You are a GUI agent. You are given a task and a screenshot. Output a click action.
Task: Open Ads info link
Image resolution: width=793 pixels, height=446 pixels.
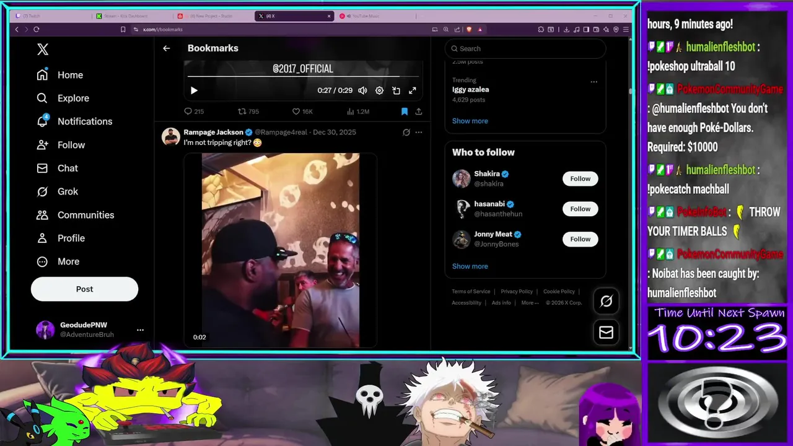[x=501, y=303]
